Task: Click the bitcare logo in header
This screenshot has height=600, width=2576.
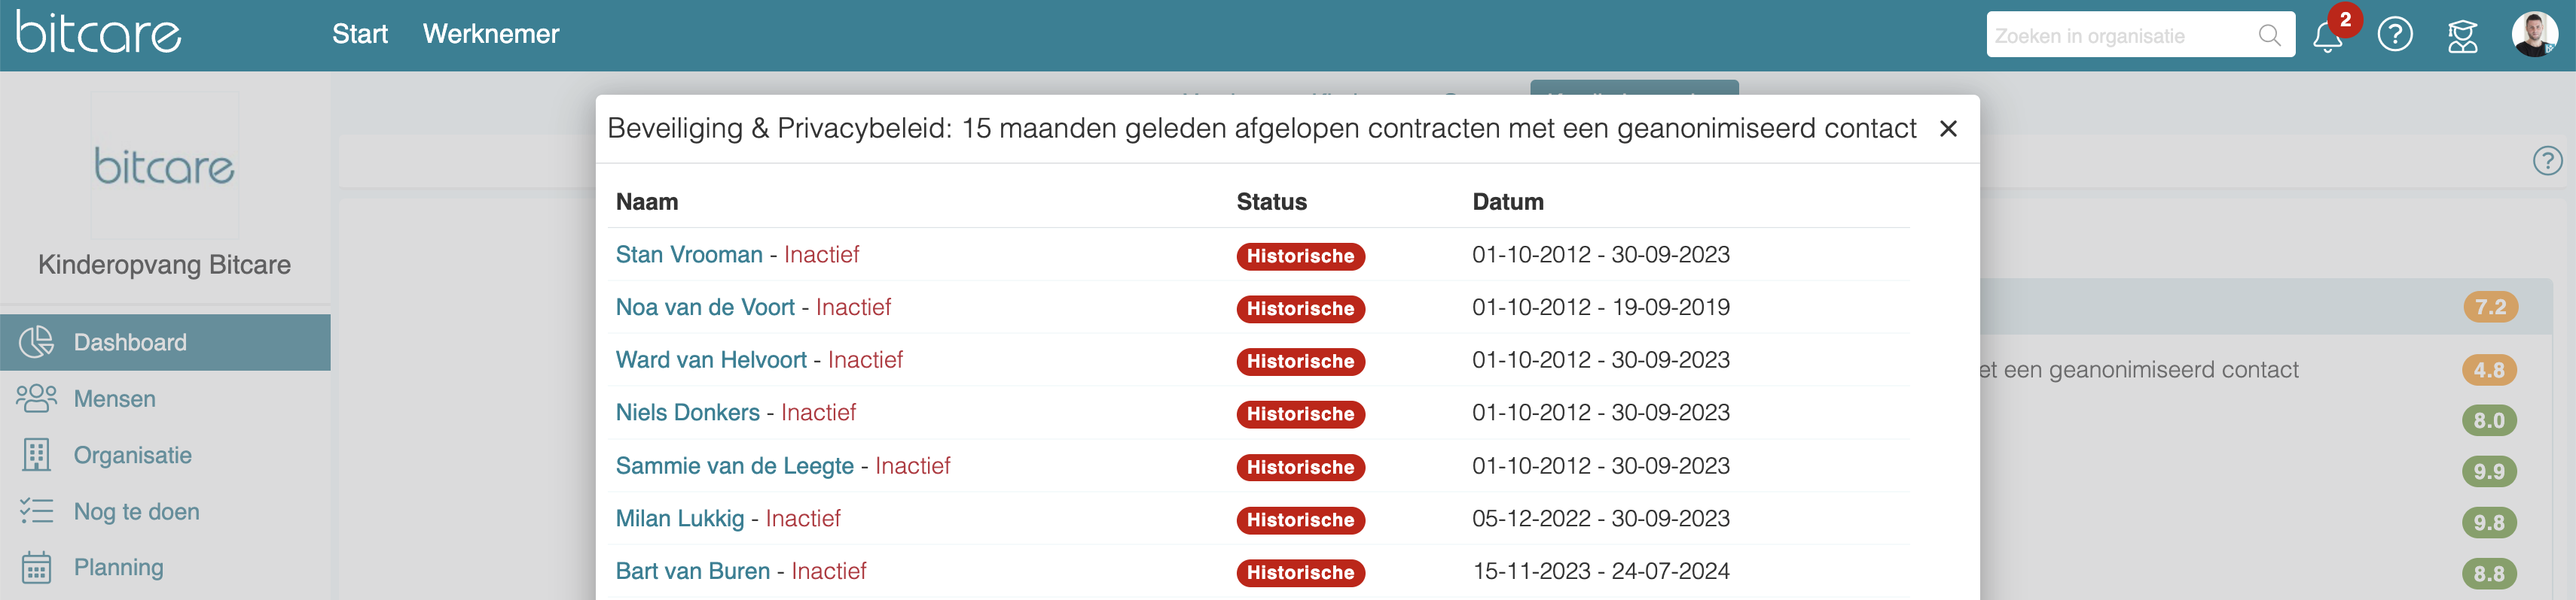Action: coord(98,33)
